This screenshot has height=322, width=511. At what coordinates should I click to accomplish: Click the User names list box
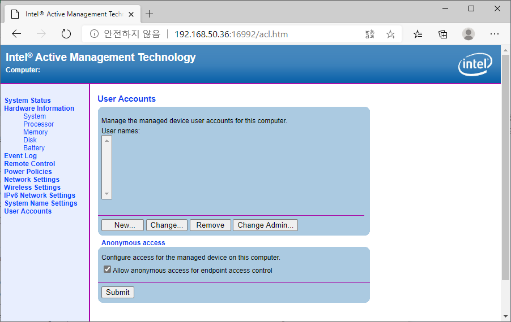point(107,167)
